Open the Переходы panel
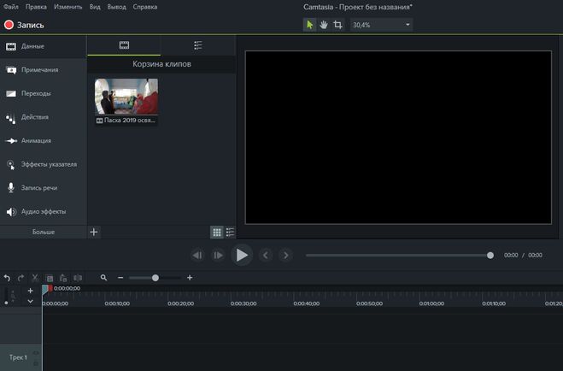The width and height of the screenshot is (563, 371). 43,93
